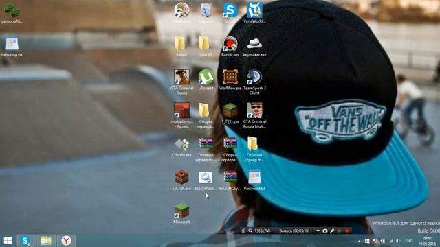Image resolution: width=440 pixels, height=247 pixels.
Task: Show hidden system tray icons
Action: [x=359, y=241]
